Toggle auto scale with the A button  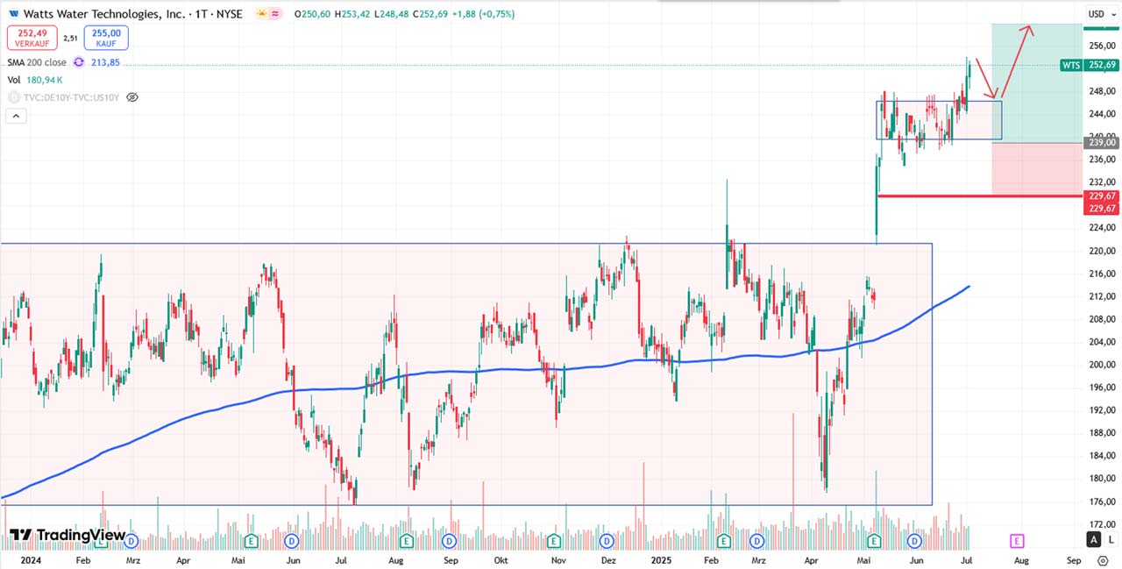pyautogui.click(x=1093, y=539)
